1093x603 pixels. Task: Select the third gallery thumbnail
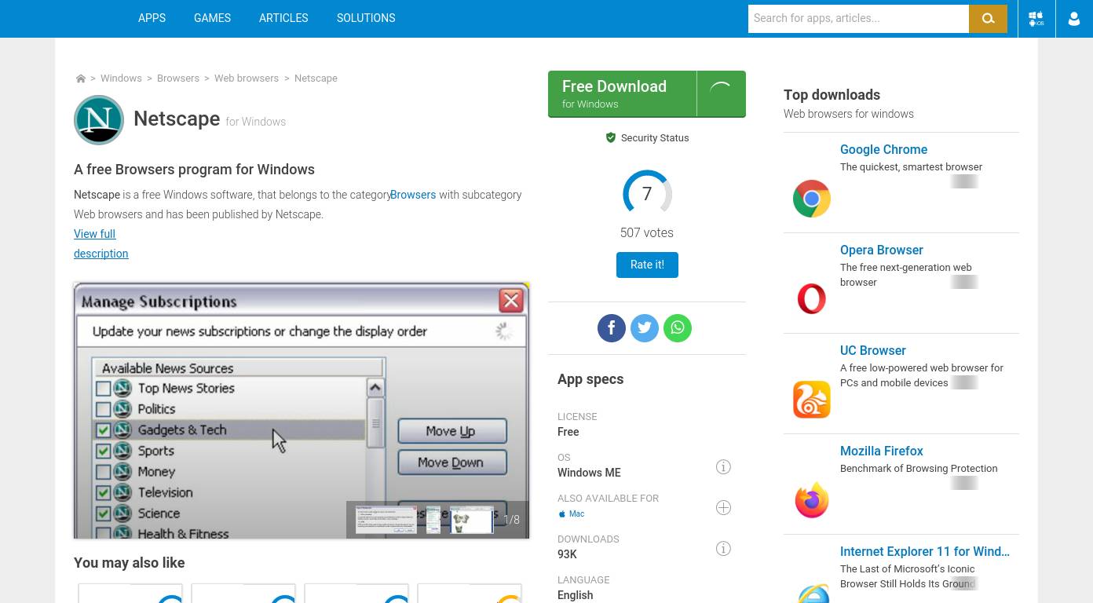[x=472, y=520]
